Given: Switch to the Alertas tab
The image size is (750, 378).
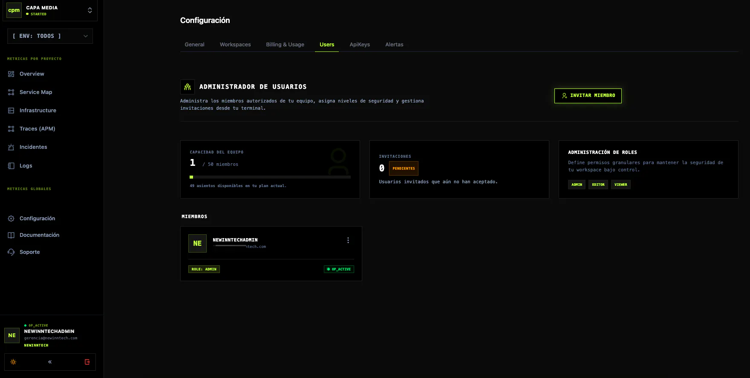Looking at the screenshot, I should (x=394, y=45).
